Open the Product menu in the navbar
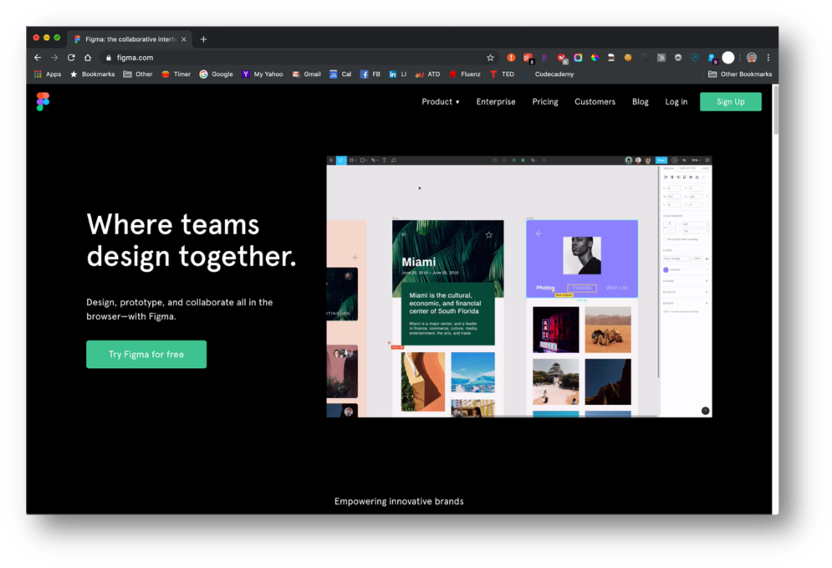The height and width of the screenshot is (568, 832). 438,101
